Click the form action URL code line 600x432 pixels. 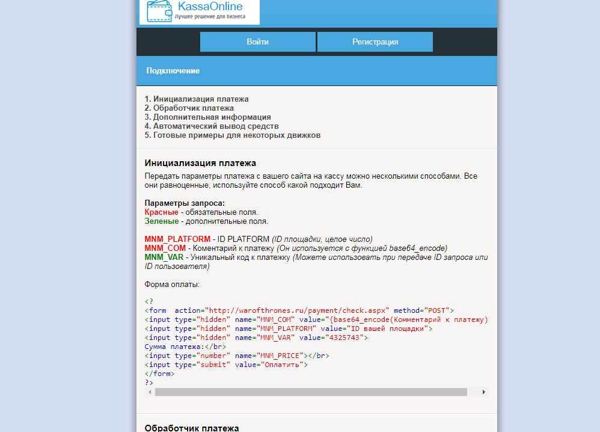point(299,310)
